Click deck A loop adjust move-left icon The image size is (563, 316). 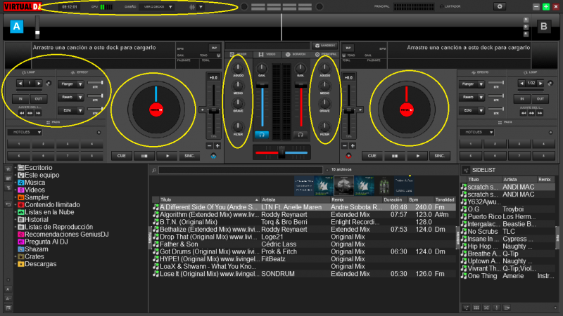pos(22,113)
